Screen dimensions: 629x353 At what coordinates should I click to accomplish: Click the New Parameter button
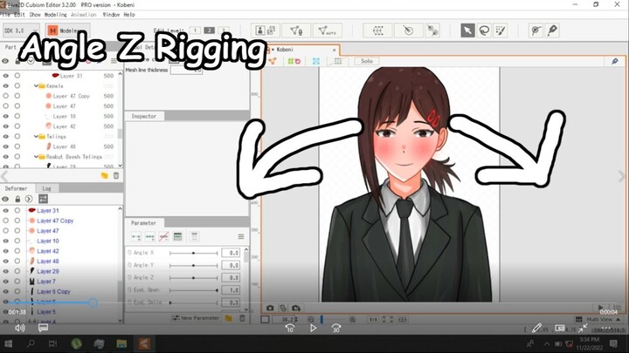tap(196, 318)
